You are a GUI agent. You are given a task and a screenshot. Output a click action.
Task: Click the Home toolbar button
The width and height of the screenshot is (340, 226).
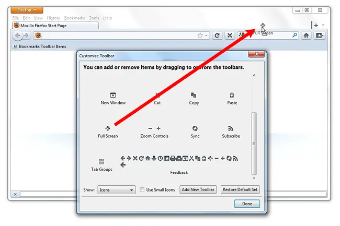(306, 35)
